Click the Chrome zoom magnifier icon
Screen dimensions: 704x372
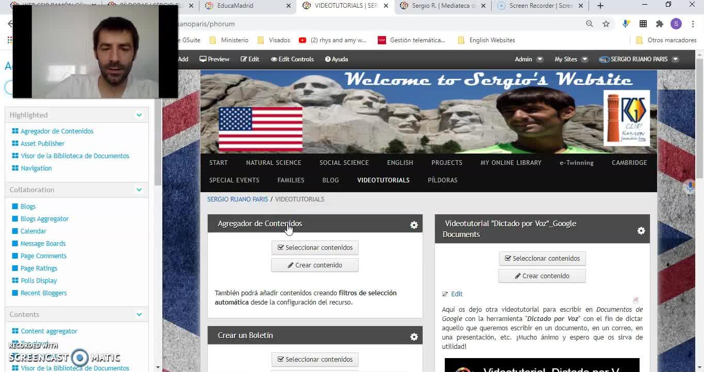pos(590,24)
